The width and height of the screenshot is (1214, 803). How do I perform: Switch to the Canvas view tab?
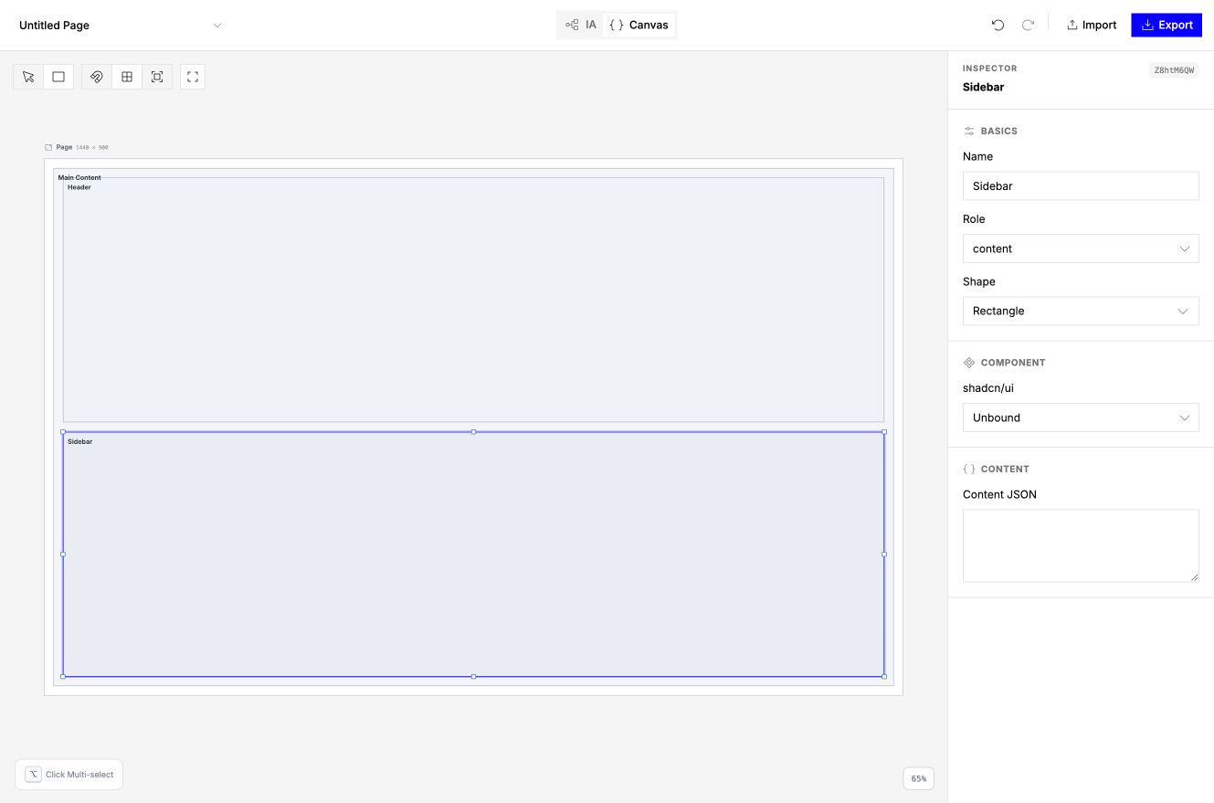[639, 26]
